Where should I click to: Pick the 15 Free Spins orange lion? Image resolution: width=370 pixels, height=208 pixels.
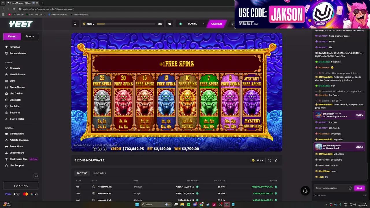[x=145, y=103]
